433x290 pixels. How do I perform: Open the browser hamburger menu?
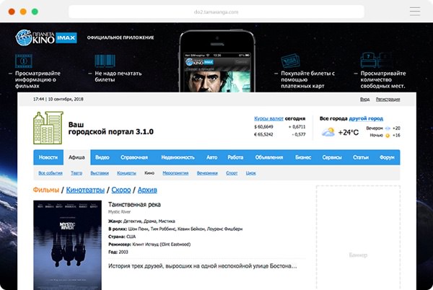point(415,12)
